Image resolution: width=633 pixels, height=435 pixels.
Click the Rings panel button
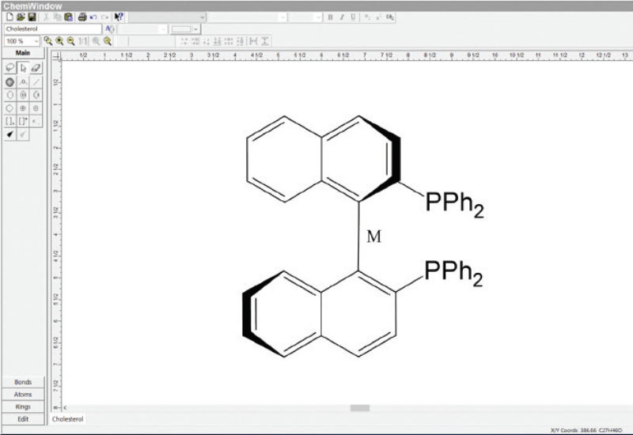pos(23,407)
